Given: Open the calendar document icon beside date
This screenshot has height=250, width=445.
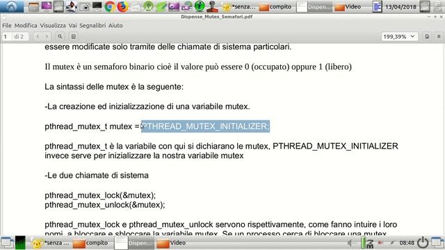Looking at the screenshot, I should tap(377, 6).
